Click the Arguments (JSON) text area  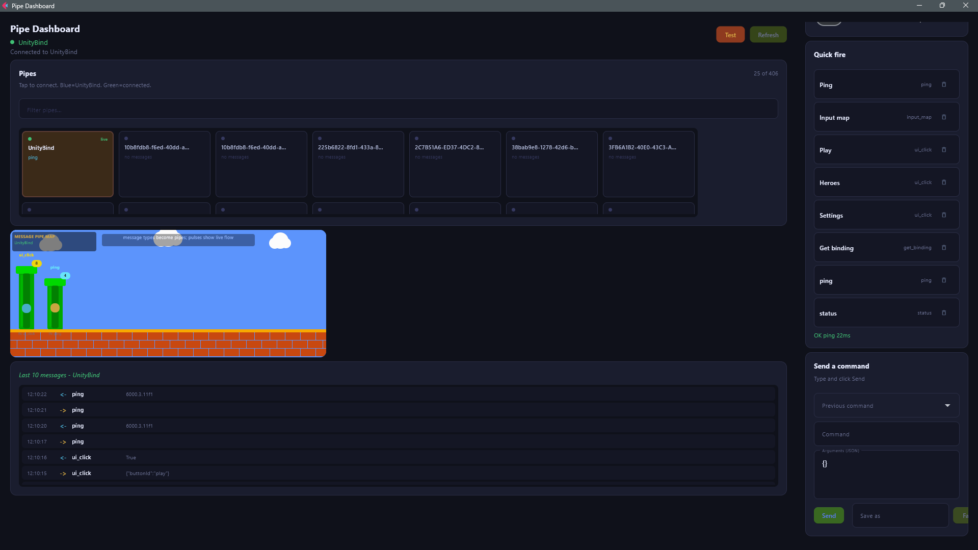[x=886, y=475]
